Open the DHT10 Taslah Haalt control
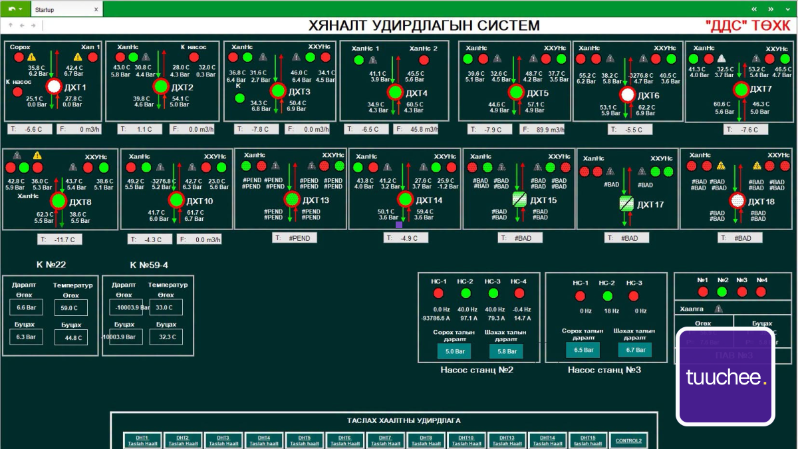798x449 pixels. pos(467,440)
